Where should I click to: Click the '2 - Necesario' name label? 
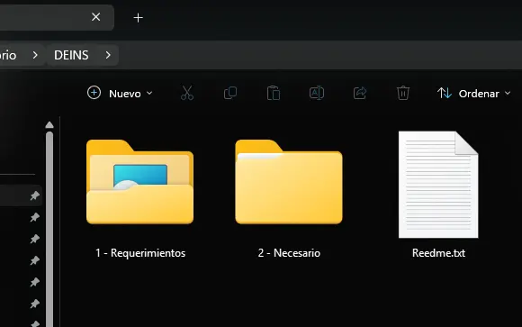pyautogui.click(x=289, y=253)
